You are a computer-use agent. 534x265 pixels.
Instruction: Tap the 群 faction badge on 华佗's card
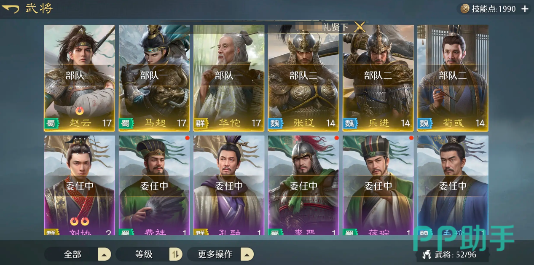(x=200, y=123)
